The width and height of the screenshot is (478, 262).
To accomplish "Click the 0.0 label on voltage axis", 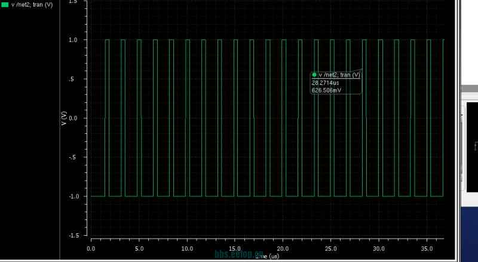I will 74,118.
